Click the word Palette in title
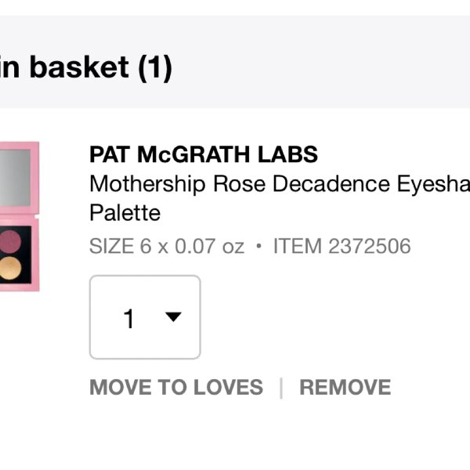The height and width of the screenshot is (470, 470). (x=125, y=212)
